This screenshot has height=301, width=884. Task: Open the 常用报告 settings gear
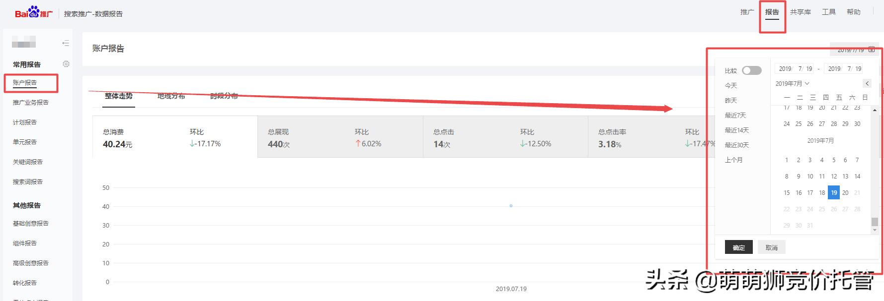(x=66, y=64)
